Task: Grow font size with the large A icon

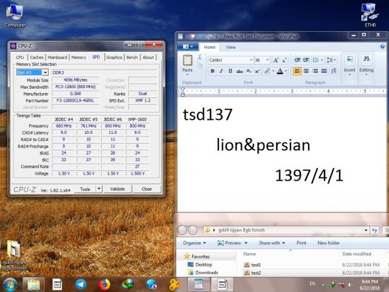Action: pyautogui.click(x=275, y=60)
